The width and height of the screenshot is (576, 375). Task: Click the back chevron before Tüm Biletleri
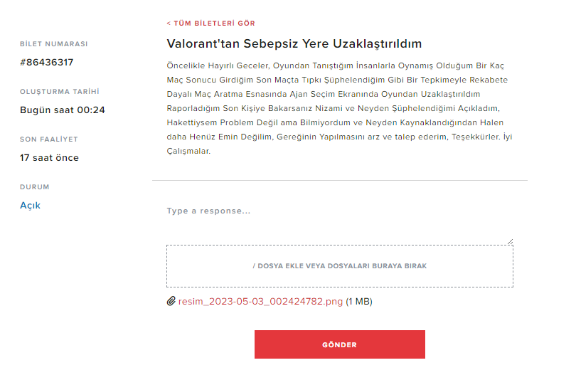point(169,23)
